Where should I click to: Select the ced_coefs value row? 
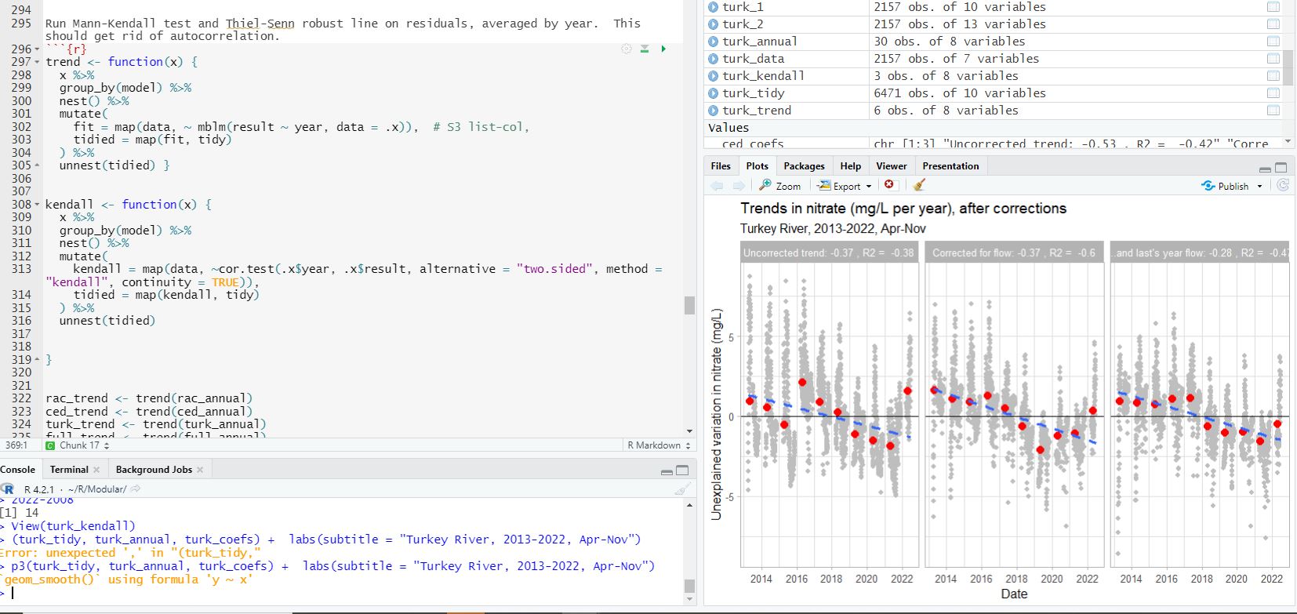tap(994, 144)
